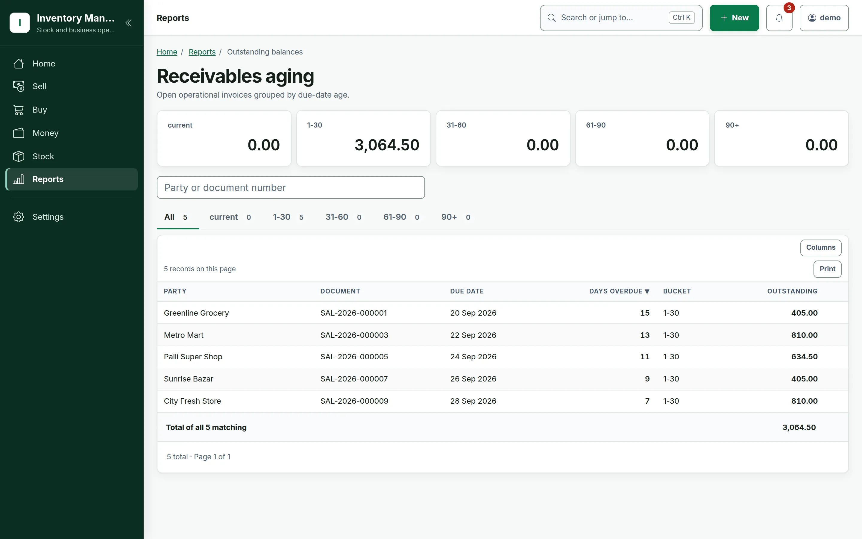Click City Fresh Store party cell

point(192,401)
